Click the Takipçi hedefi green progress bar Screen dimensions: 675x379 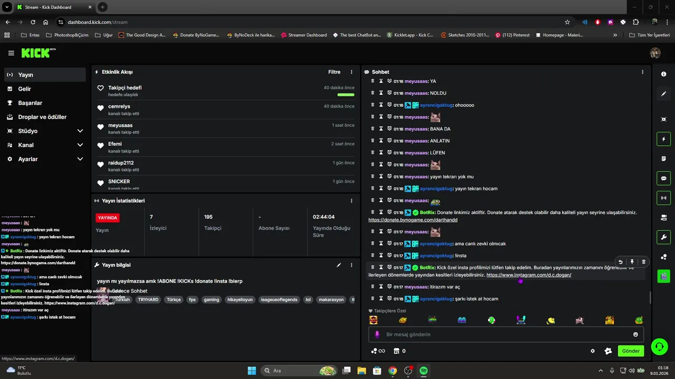click(346, 95)
